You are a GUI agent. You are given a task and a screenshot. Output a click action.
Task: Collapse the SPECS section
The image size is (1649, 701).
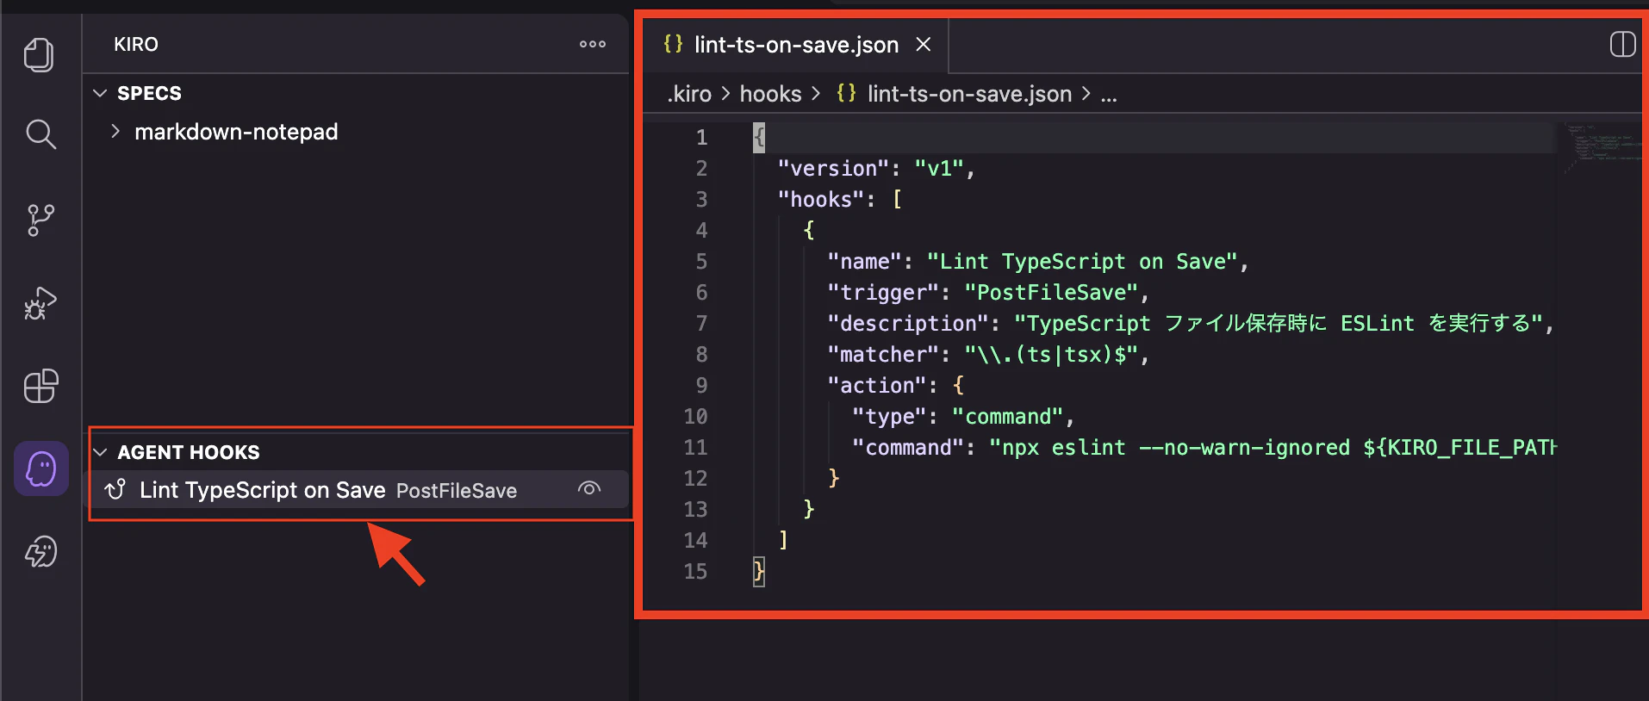100,93
